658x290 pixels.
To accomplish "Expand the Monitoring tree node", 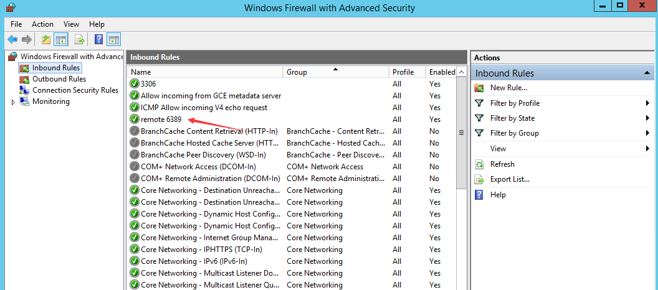I will coord(13,102).
